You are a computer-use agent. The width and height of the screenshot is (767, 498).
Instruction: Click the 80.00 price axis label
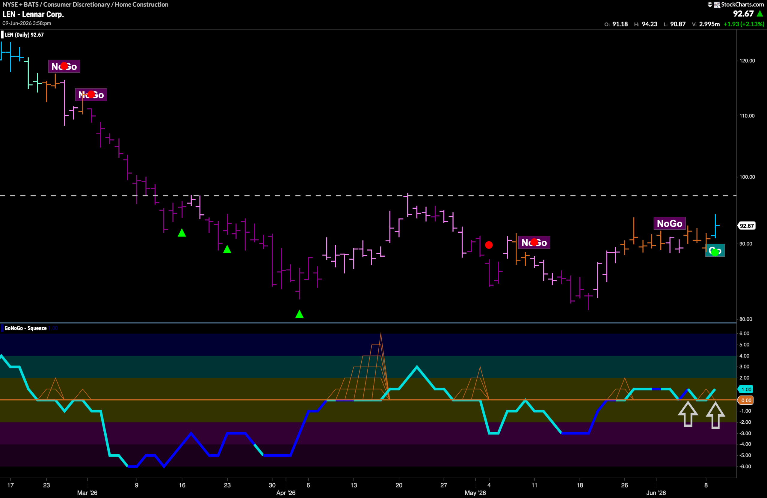pos(745,319)
